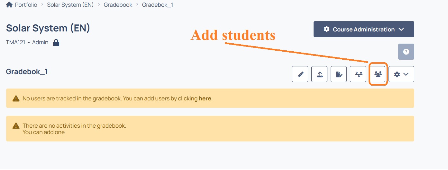Click the question mark help button
448x170 pixels.
[x=406, y=52]
